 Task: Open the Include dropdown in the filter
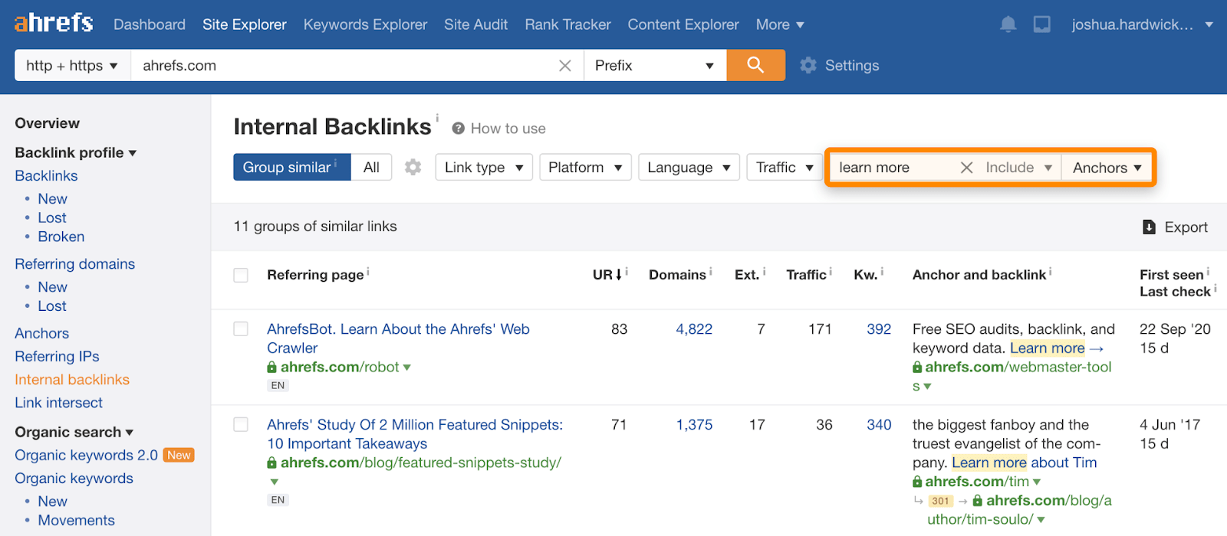click(1018, 167)
